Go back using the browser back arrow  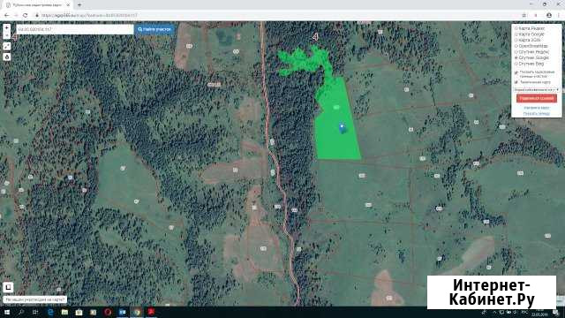tap(6, 15)
